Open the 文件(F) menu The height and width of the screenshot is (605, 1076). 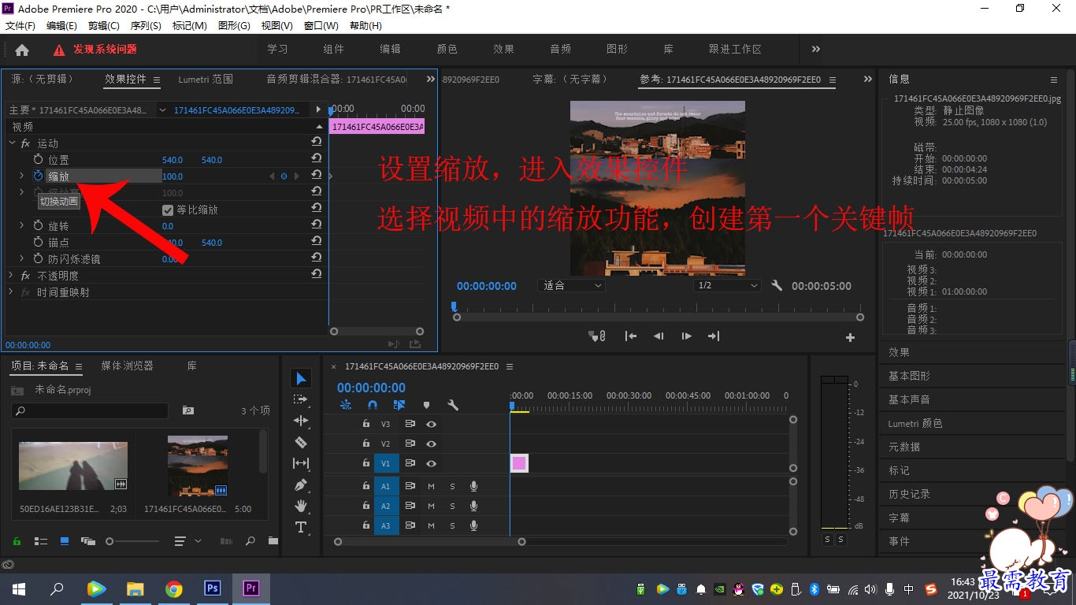coord(20,25)
